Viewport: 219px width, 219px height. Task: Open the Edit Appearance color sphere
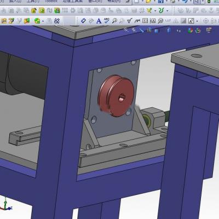pyautogui.click(x=191, y=30)
